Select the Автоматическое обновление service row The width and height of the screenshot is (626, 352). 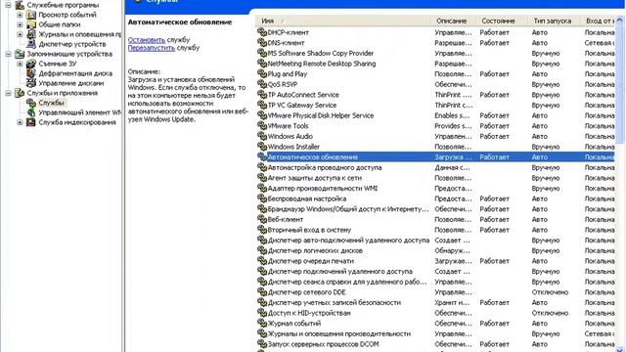[435, 157]
